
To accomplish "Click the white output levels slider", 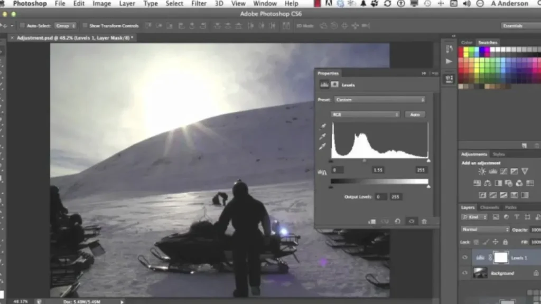I will coord(428,186).
